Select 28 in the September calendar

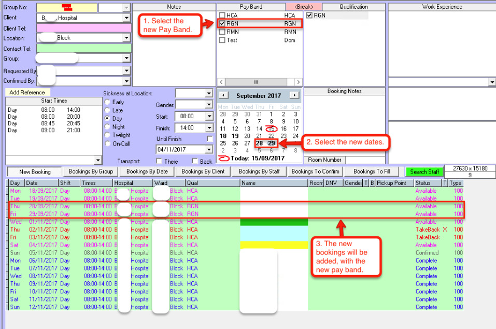coord(259,144)
